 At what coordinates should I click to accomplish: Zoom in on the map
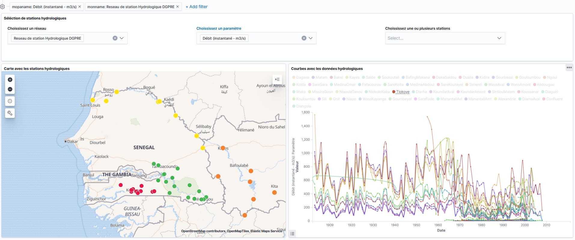point(10,80)
